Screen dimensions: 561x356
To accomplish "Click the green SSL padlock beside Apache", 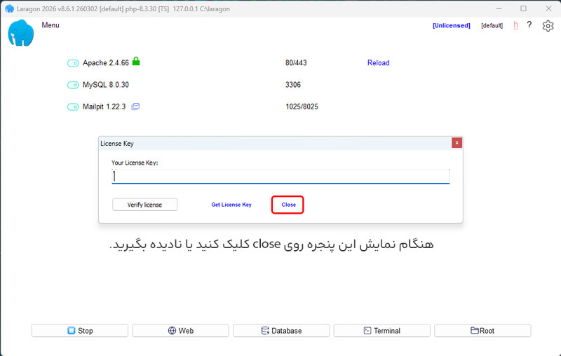I will click(136, 61).
